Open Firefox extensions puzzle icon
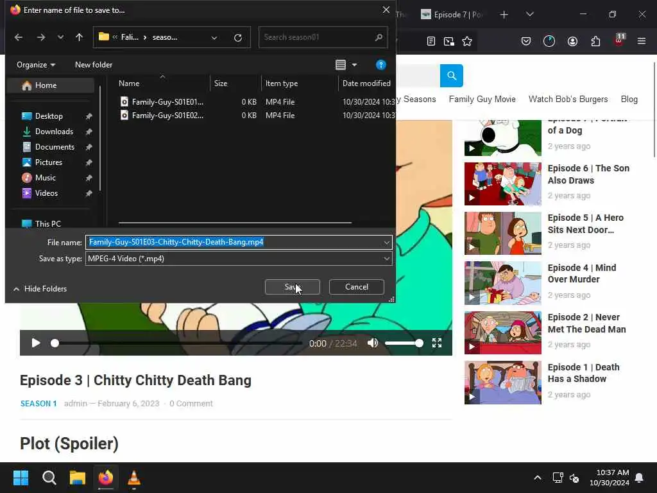 click(x=595, y=41)
